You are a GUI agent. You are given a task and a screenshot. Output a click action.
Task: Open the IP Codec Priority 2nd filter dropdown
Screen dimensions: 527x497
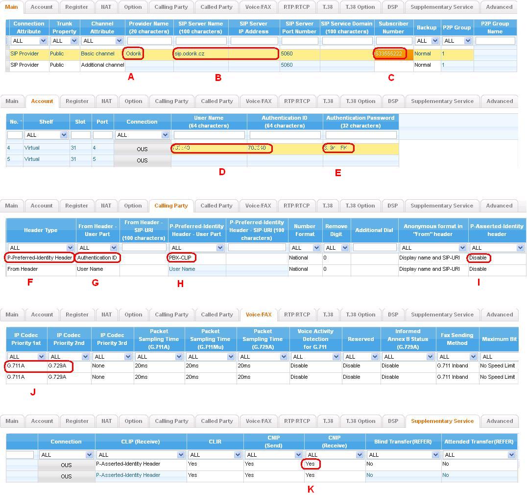69,357
